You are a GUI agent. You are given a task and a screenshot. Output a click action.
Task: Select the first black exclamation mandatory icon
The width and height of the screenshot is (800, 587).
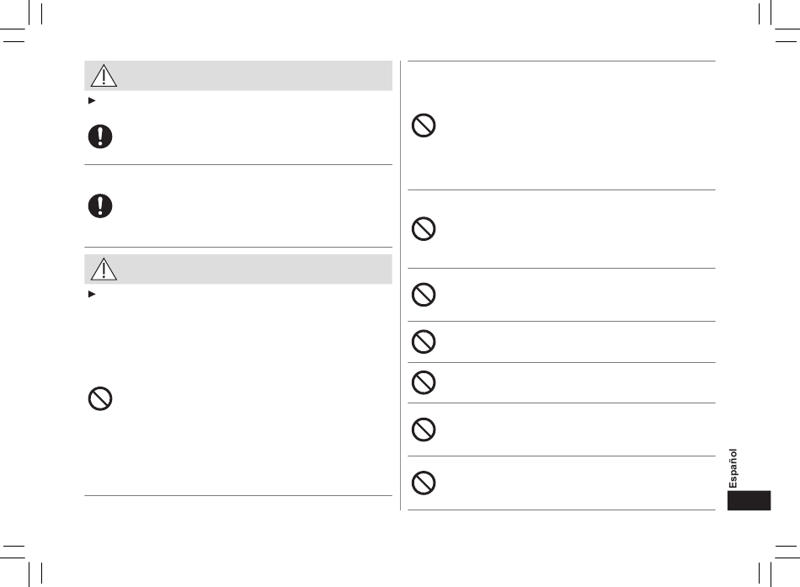(100, 136)
